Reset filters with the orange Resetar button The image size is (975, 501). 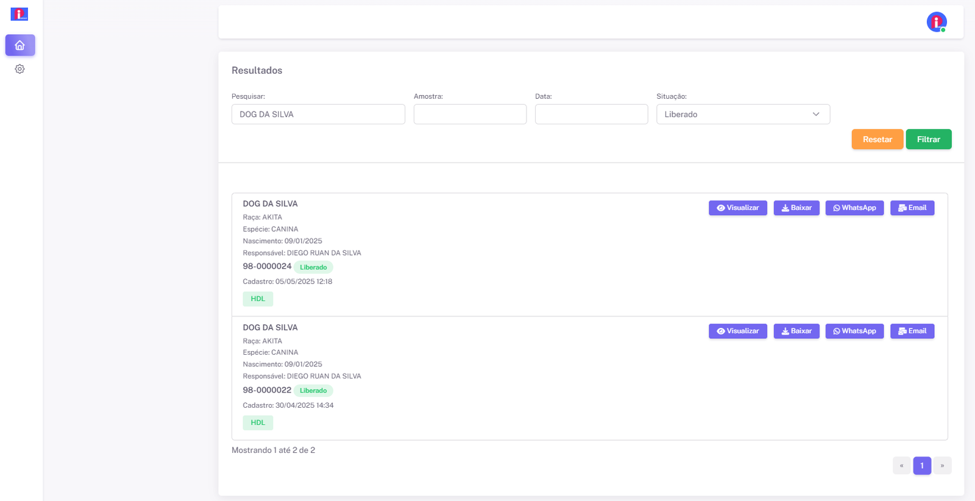click(877, 140)
